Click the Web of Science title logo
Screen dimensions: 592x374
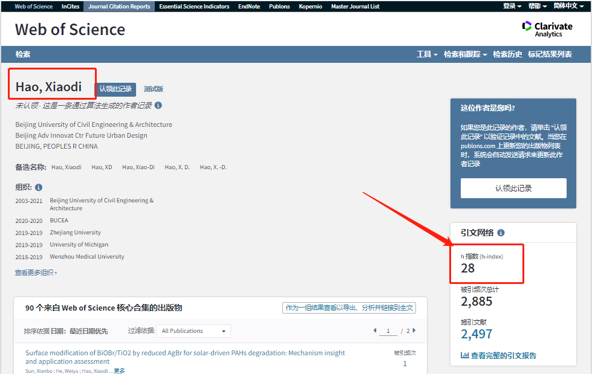click(70, 30)
